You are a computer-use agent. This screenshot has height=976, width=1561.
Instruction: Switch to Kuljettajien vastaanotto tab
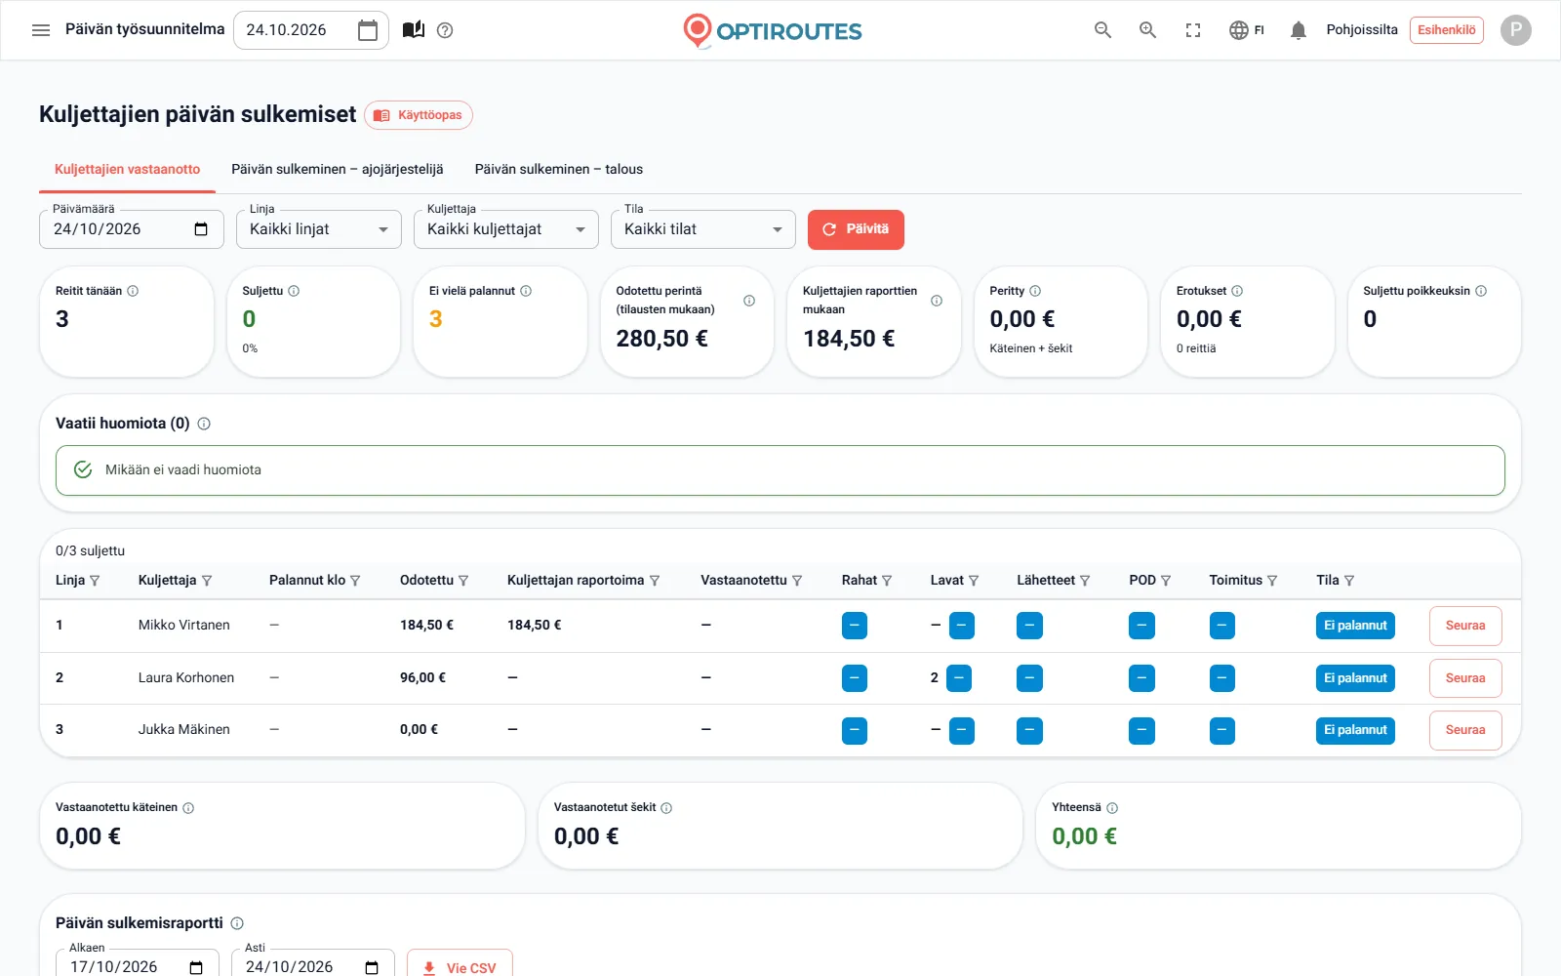[x=127, y=170]
